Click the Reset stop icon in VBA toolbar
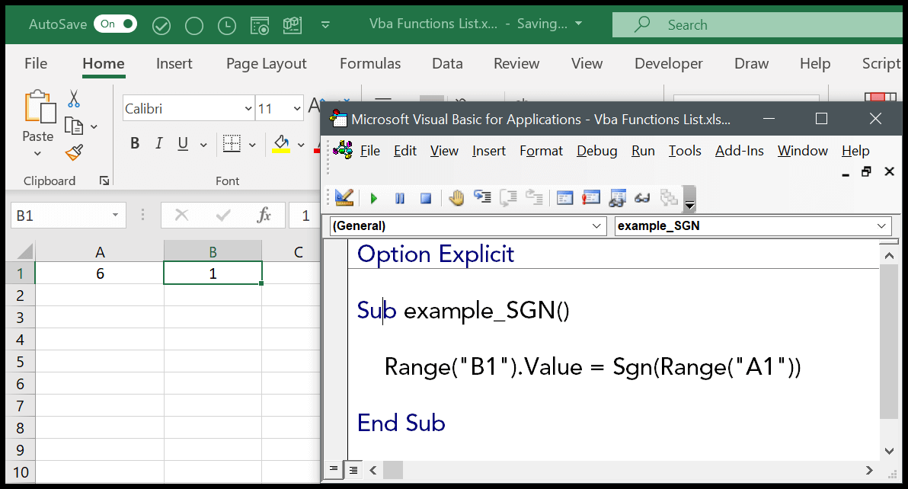Image resolution: width=908 pixels, height=489 pixels. [426, 198]
